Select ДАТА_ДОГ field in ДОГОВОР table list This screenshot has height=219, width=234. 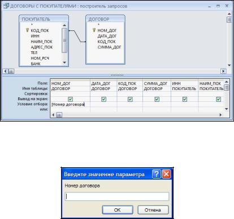click(107, 36)
